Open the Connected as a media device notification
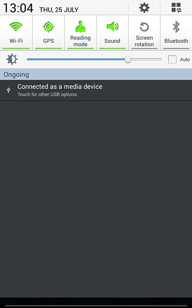Image resolution: width=192 pixels, height=308 pixels. (96, 90)
